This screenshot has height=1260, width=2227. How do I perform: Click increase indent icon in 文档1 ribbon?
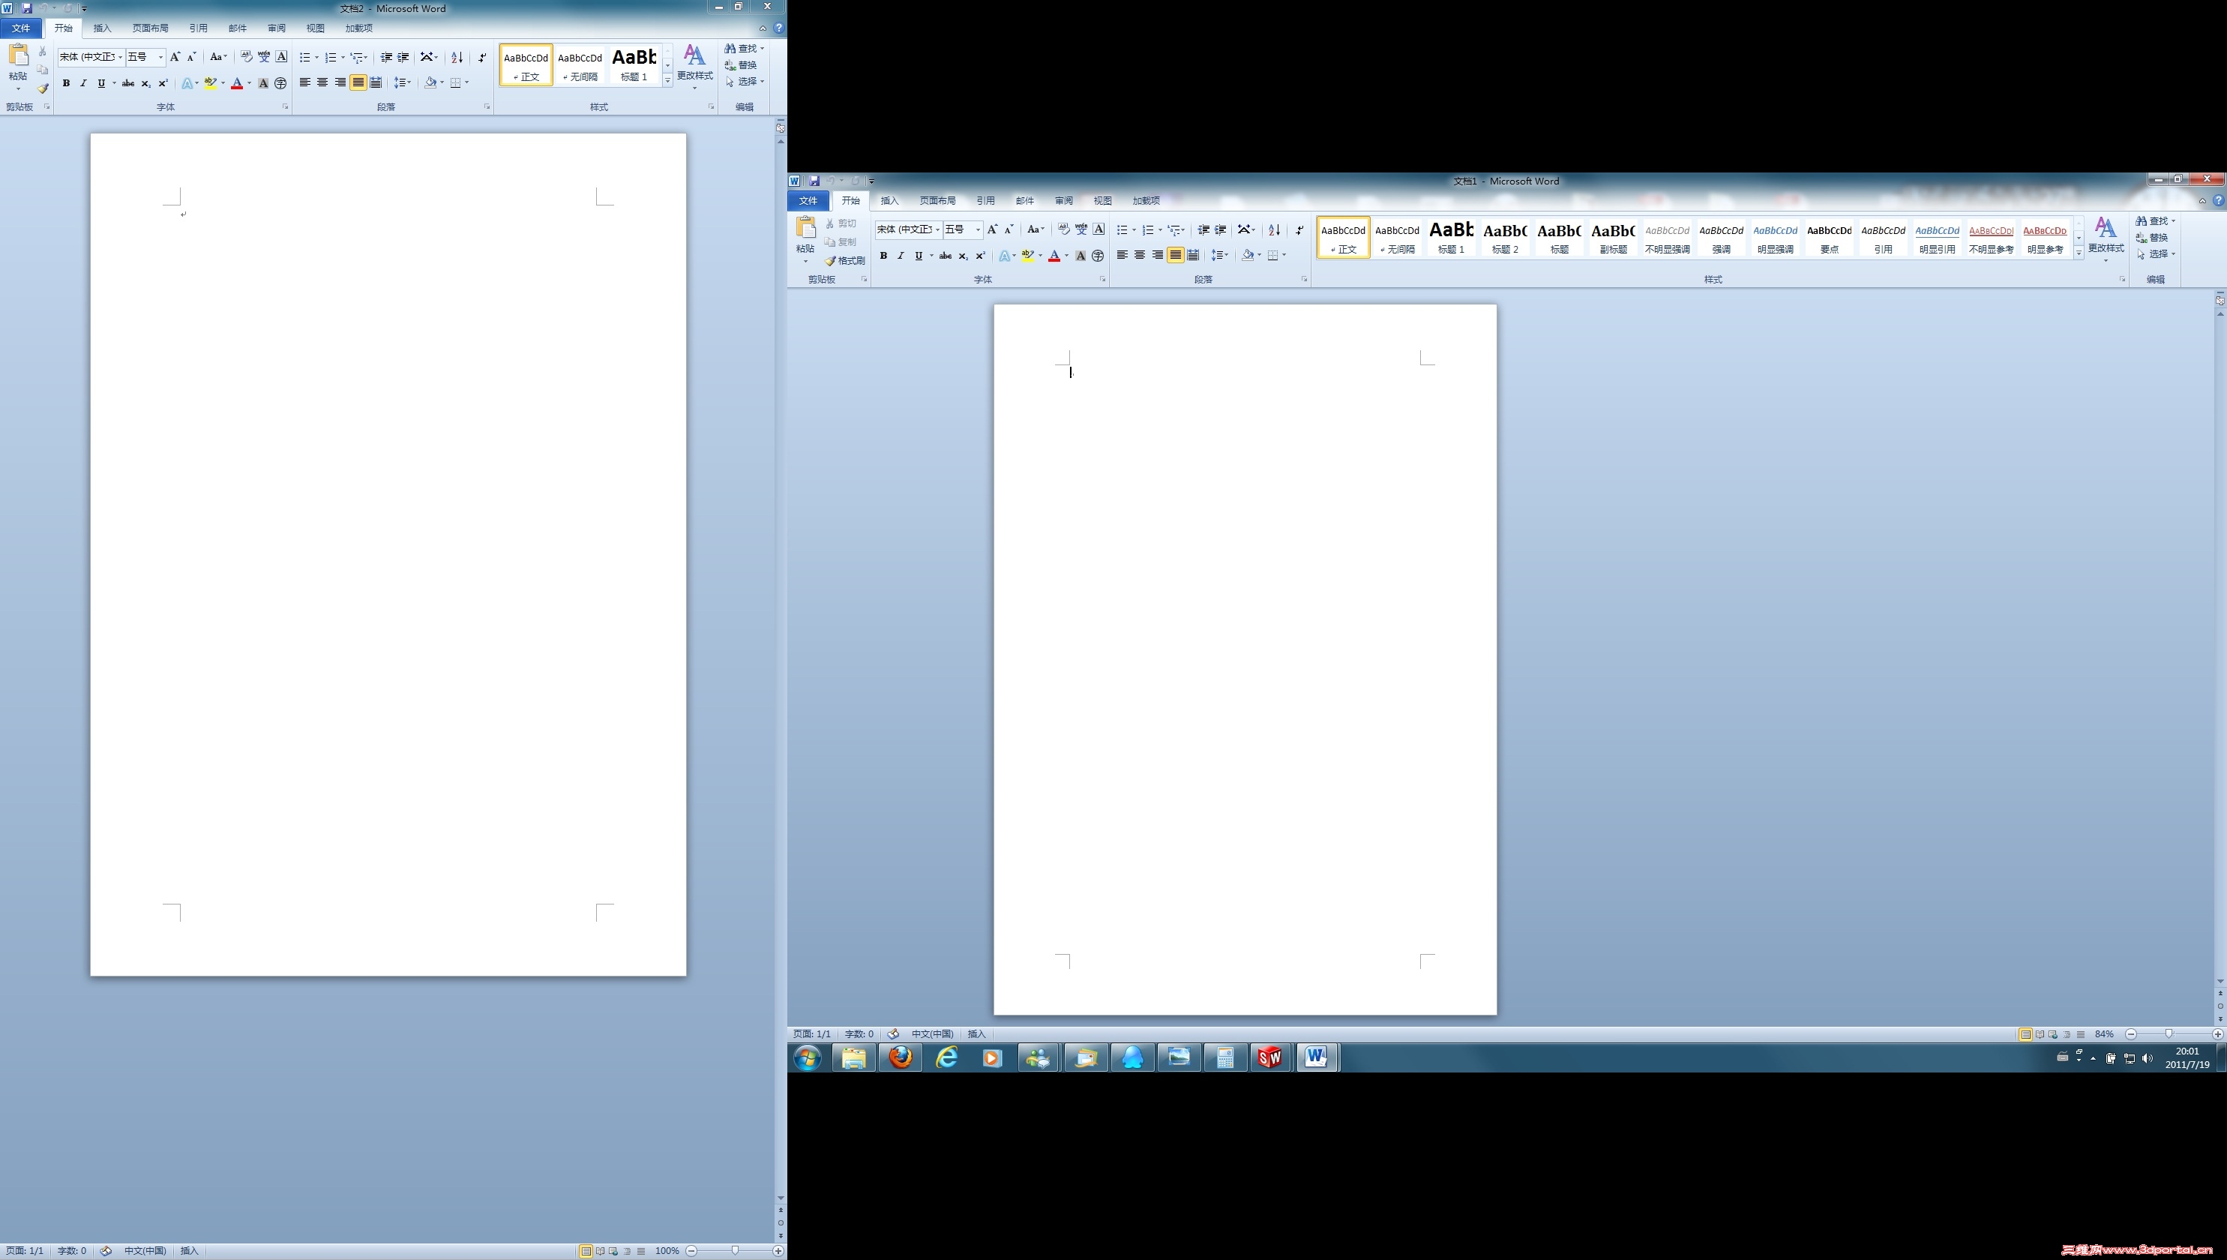(x=1220, y=230)
